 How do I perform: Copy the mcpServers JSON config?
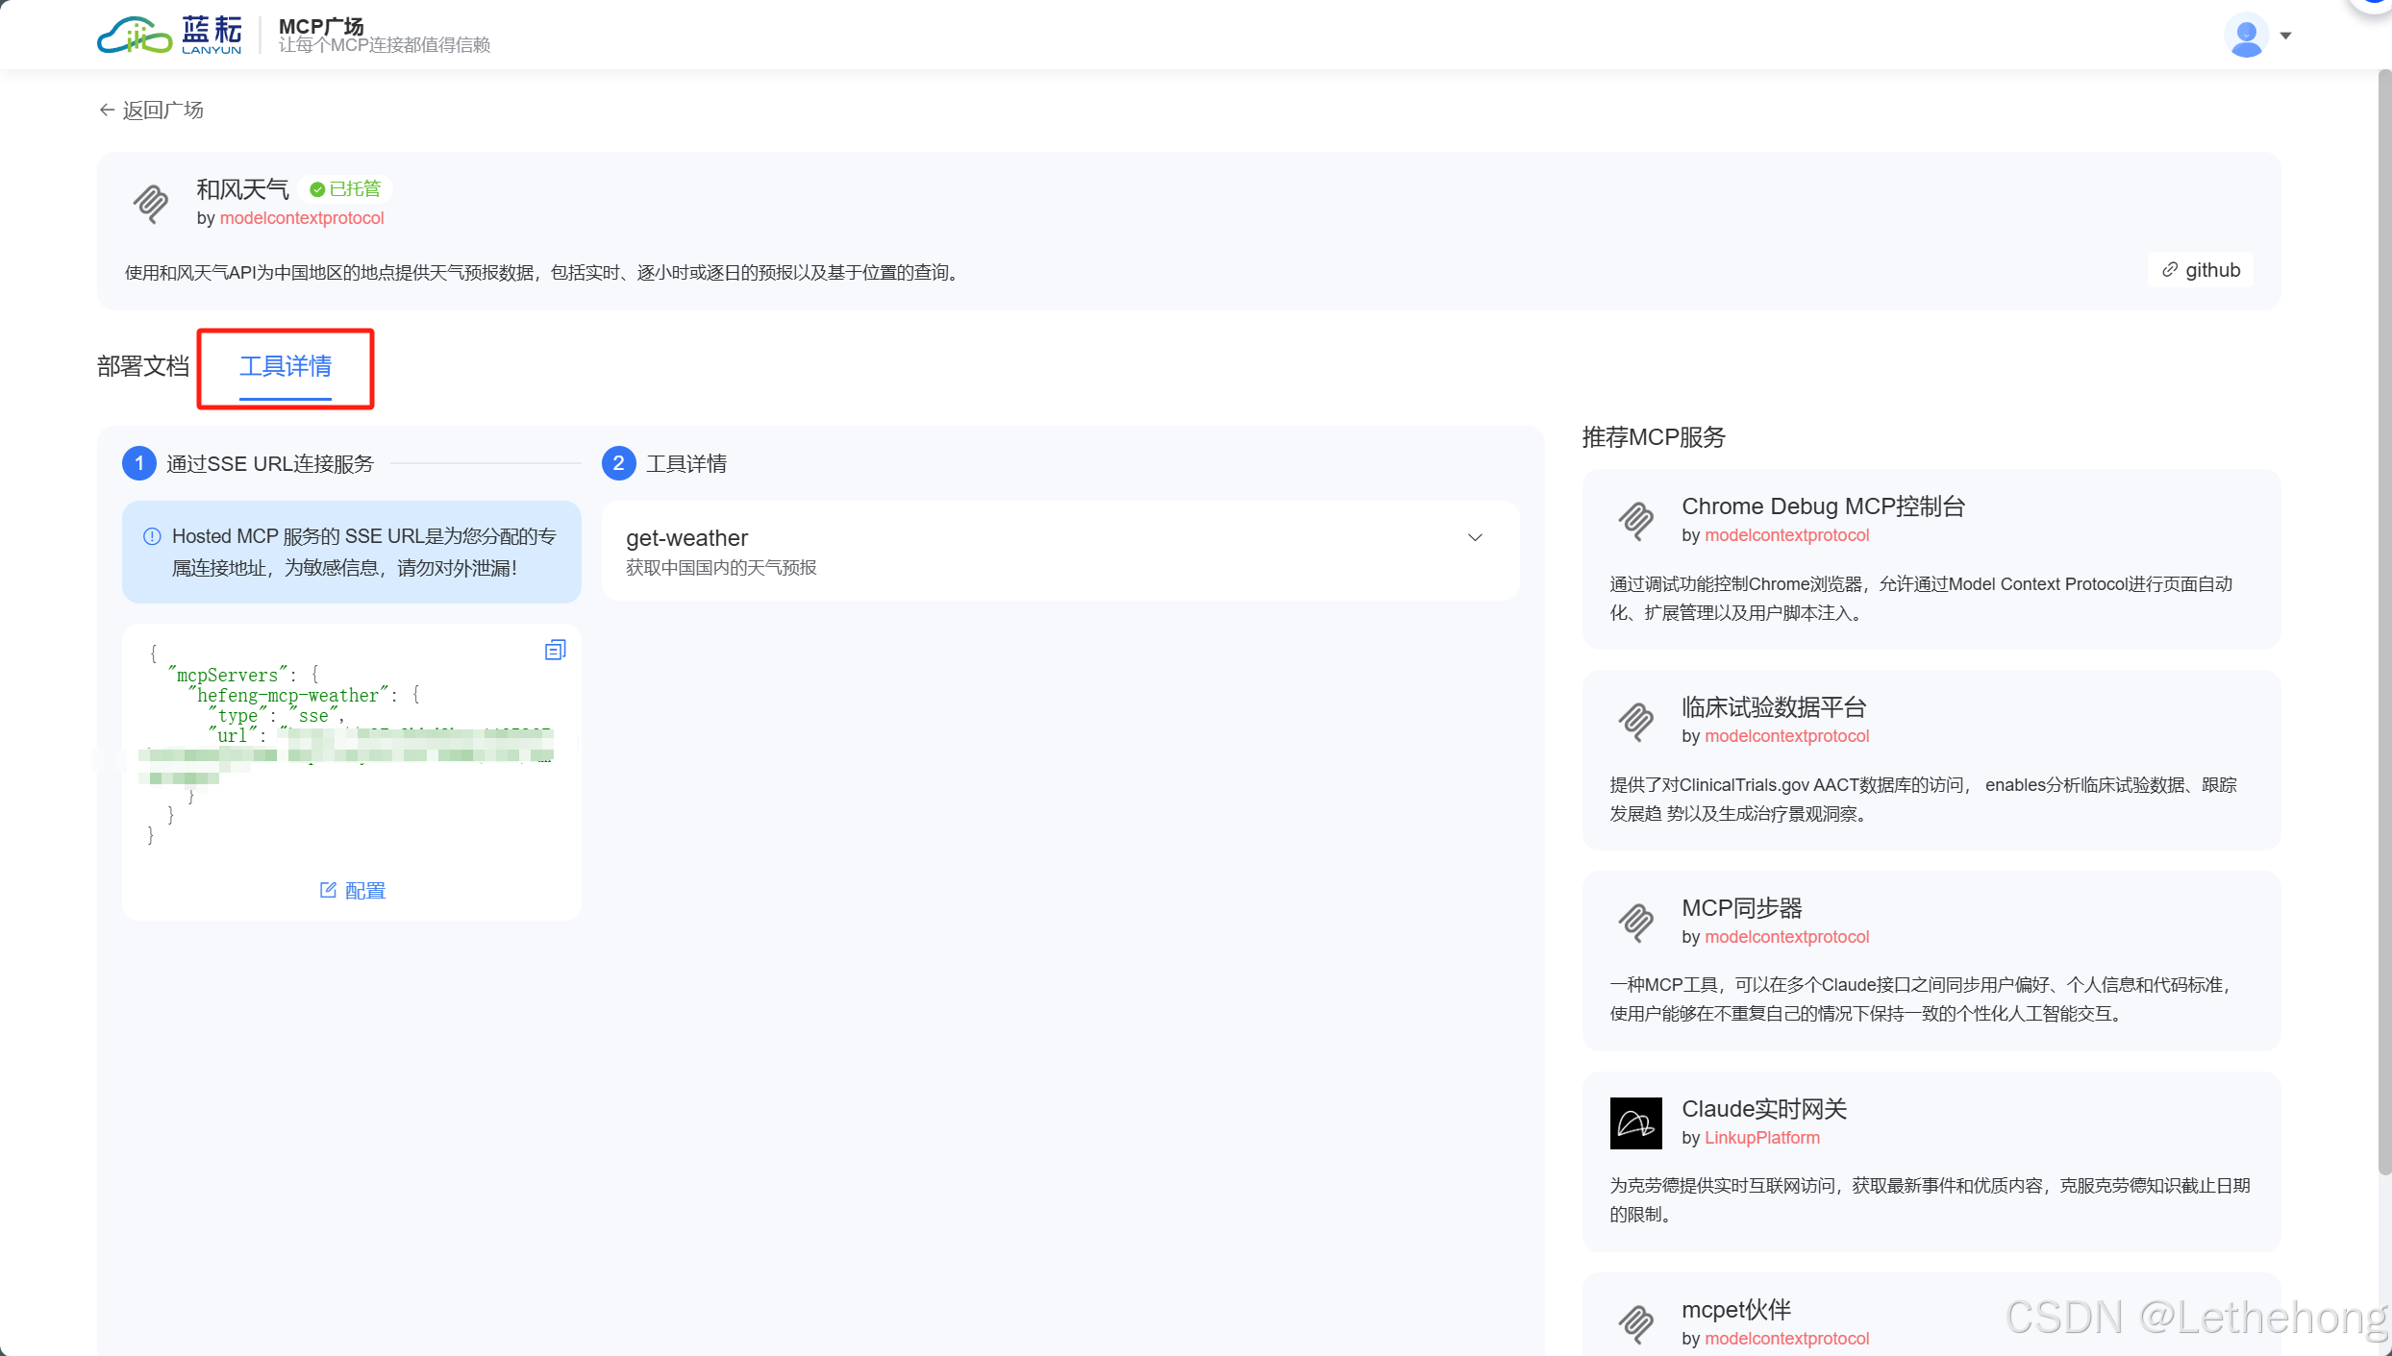[556, 651]
